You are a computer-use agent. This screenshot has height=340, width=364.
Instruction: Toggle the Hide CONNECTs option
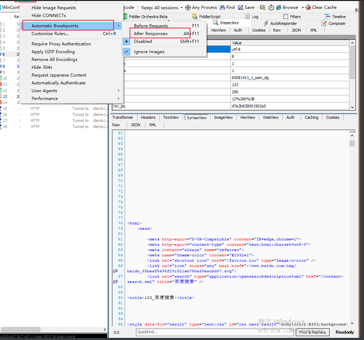pyautogui.click(x=49, y=16)
